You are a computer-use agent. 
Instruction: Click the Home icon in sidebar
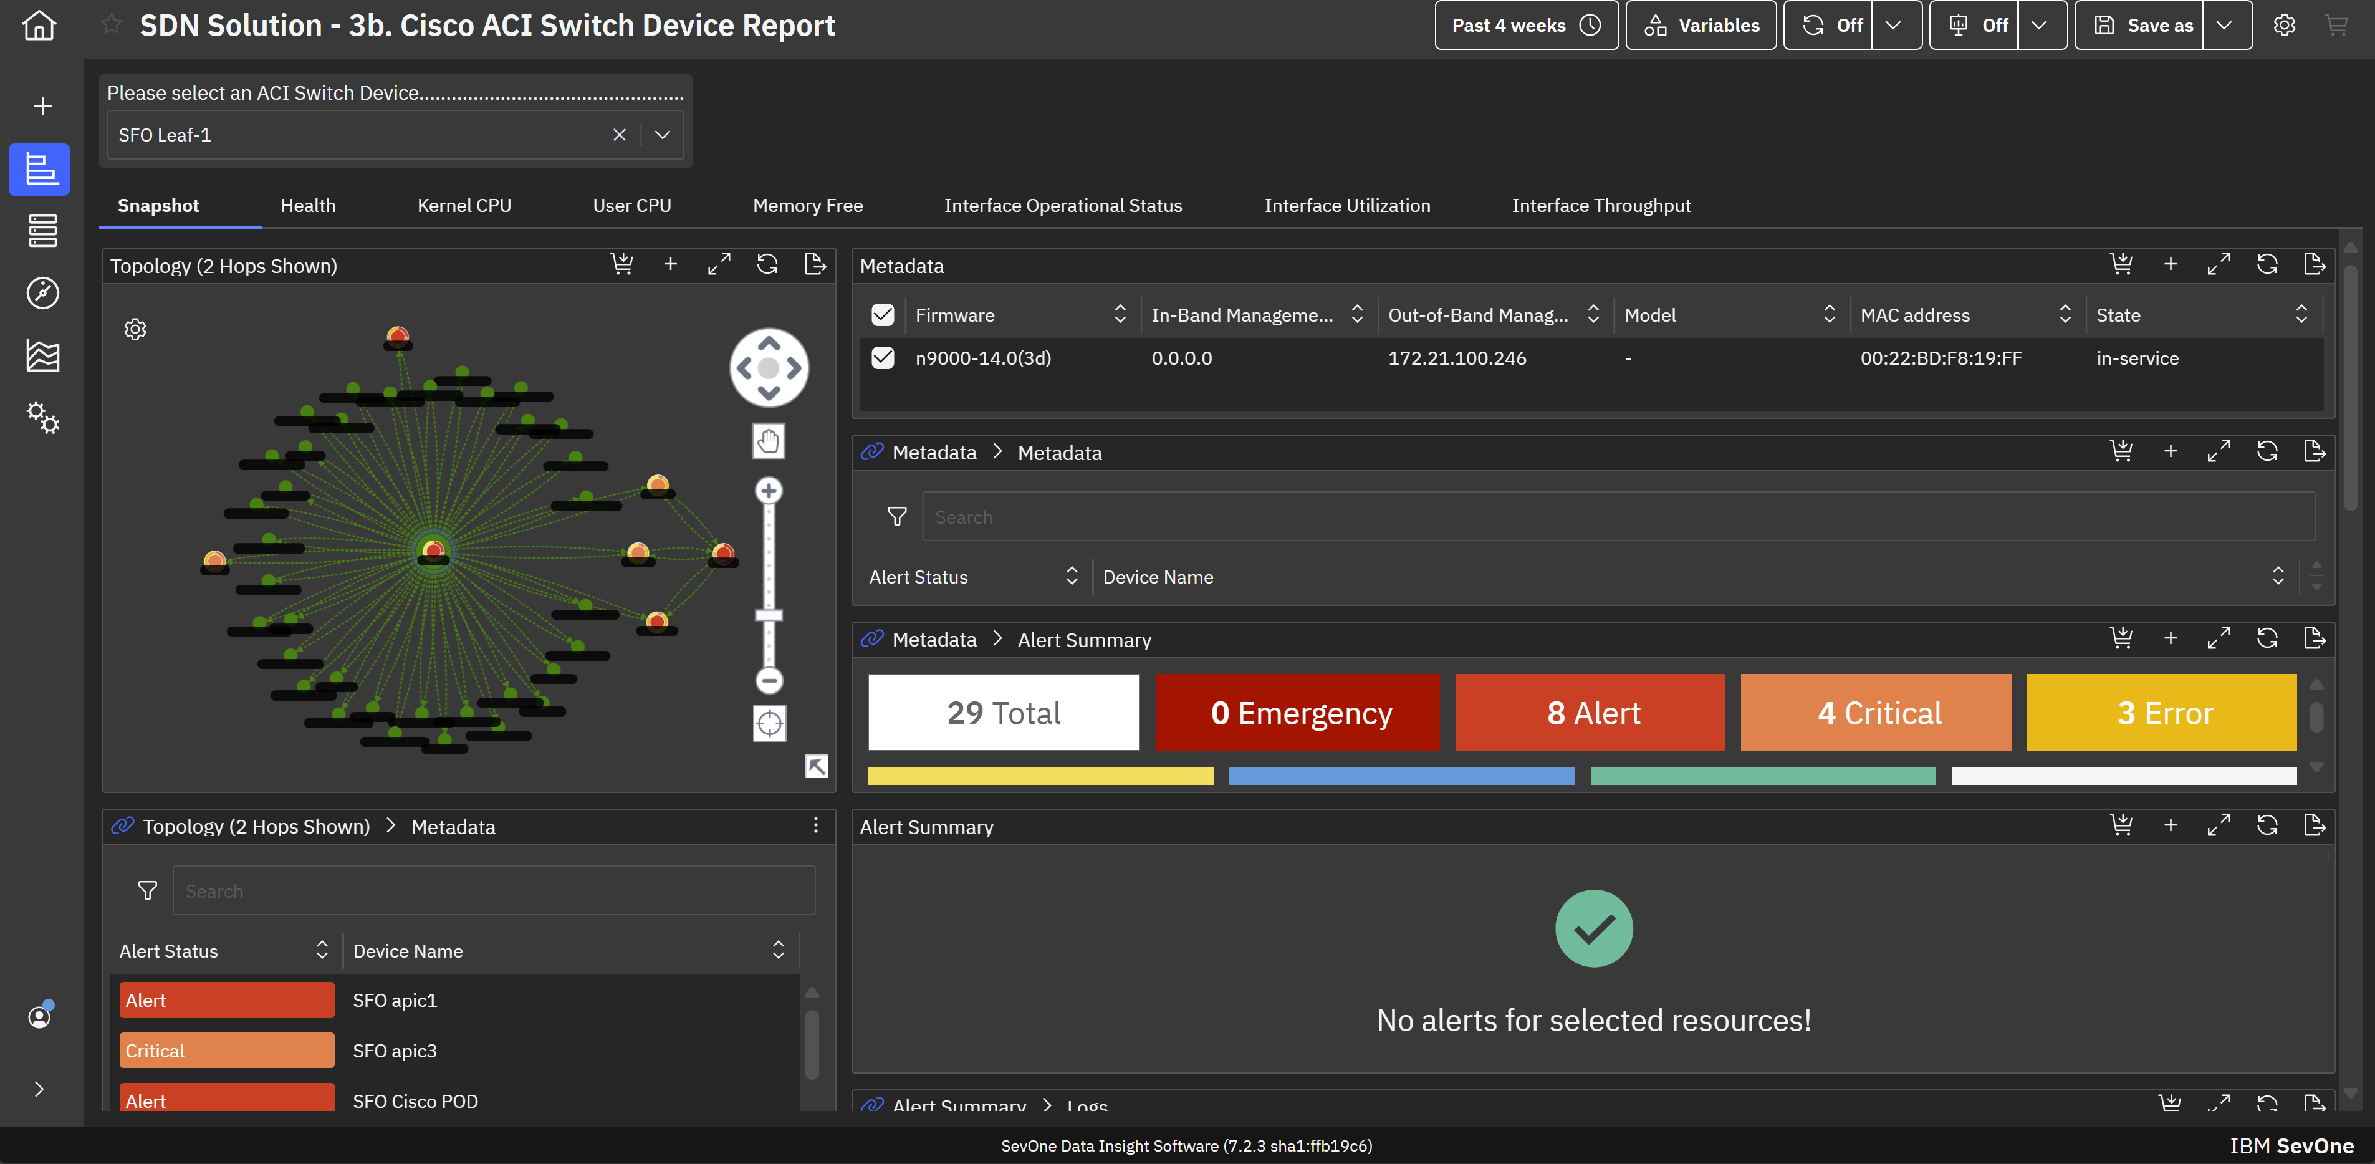tap(39, 25)
